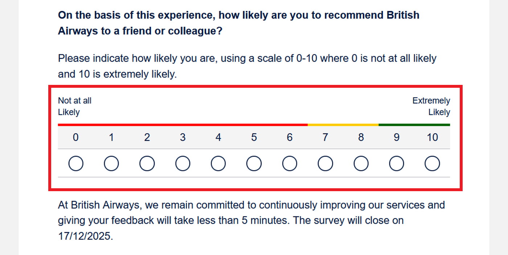Click the yellow segment of the scale bar
Viewport: 508px width, 255px height.
click(343, 125)
